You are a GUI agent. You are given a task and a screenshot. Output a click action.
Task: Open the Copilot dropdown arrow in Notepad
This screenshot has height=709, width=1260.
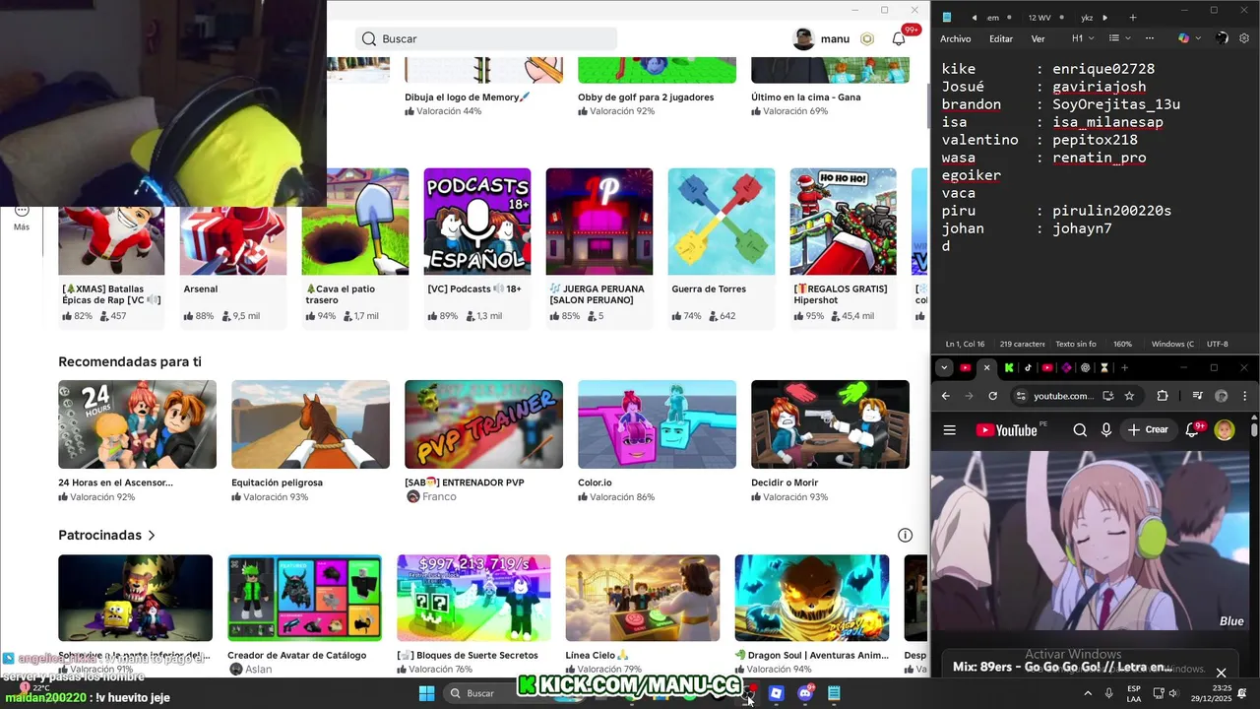coord(1197,38)
